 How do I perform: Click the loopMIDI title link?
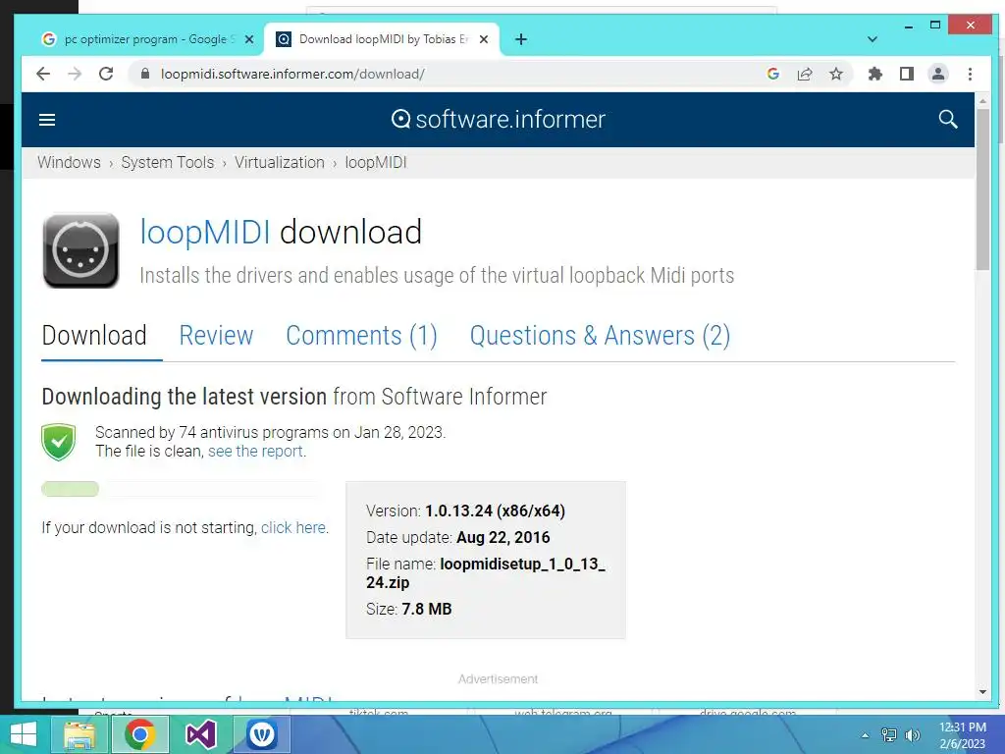[x=204, y=232]
